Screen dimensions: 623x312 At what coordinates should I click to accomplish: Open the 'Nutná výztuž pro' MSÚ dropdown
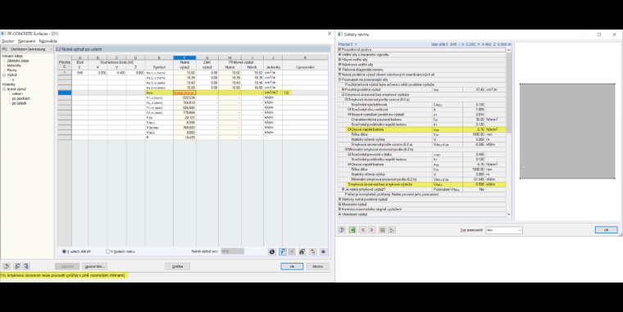233,251
